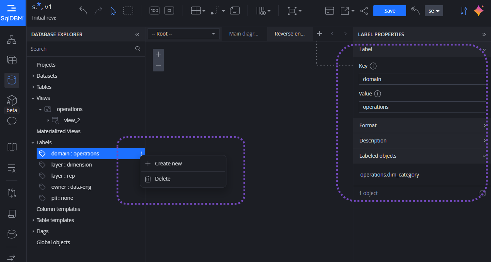491x262 pixels.
Task: Add a note to the diagram
Action: tap(235, 11)
